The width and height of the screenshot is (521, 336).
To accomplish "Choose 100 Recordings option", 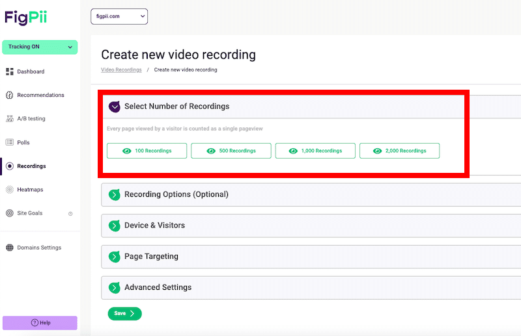I will pos(147,151).
